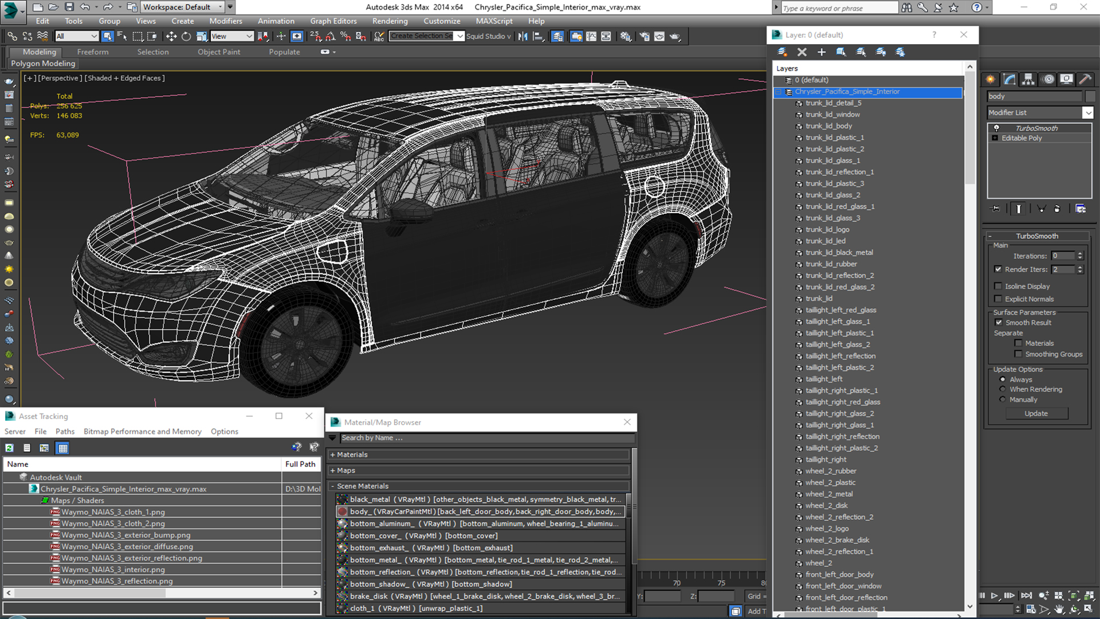This screenshot has width=1100, height=619.
Task: Collapse the TurboSmooth rollout
Action: pos(990,236)
